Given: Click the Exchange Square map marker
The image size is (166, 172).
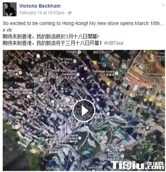Looking at the screenshot, I should 117,73.
